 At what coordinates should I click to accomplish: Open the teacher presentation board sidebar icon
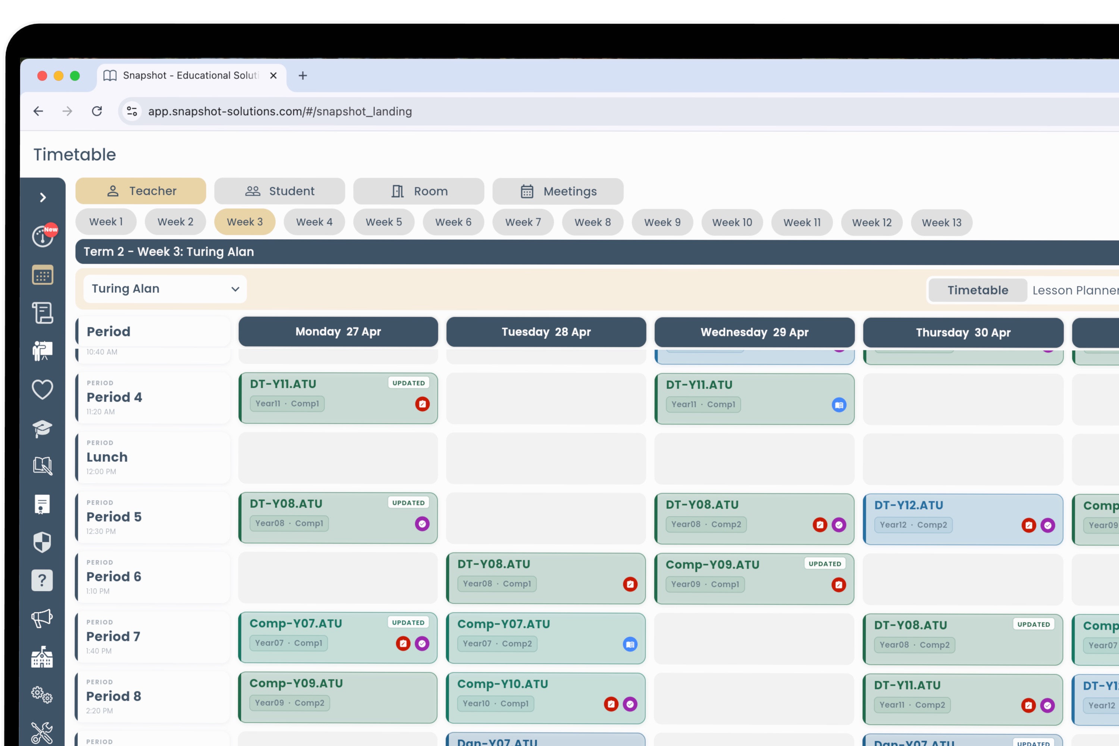click(43, 351)
